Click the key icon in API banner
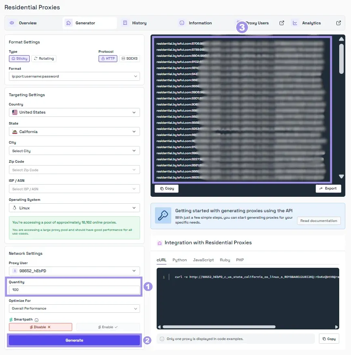This screenshot has height=355, width=351. click(163, 215)
